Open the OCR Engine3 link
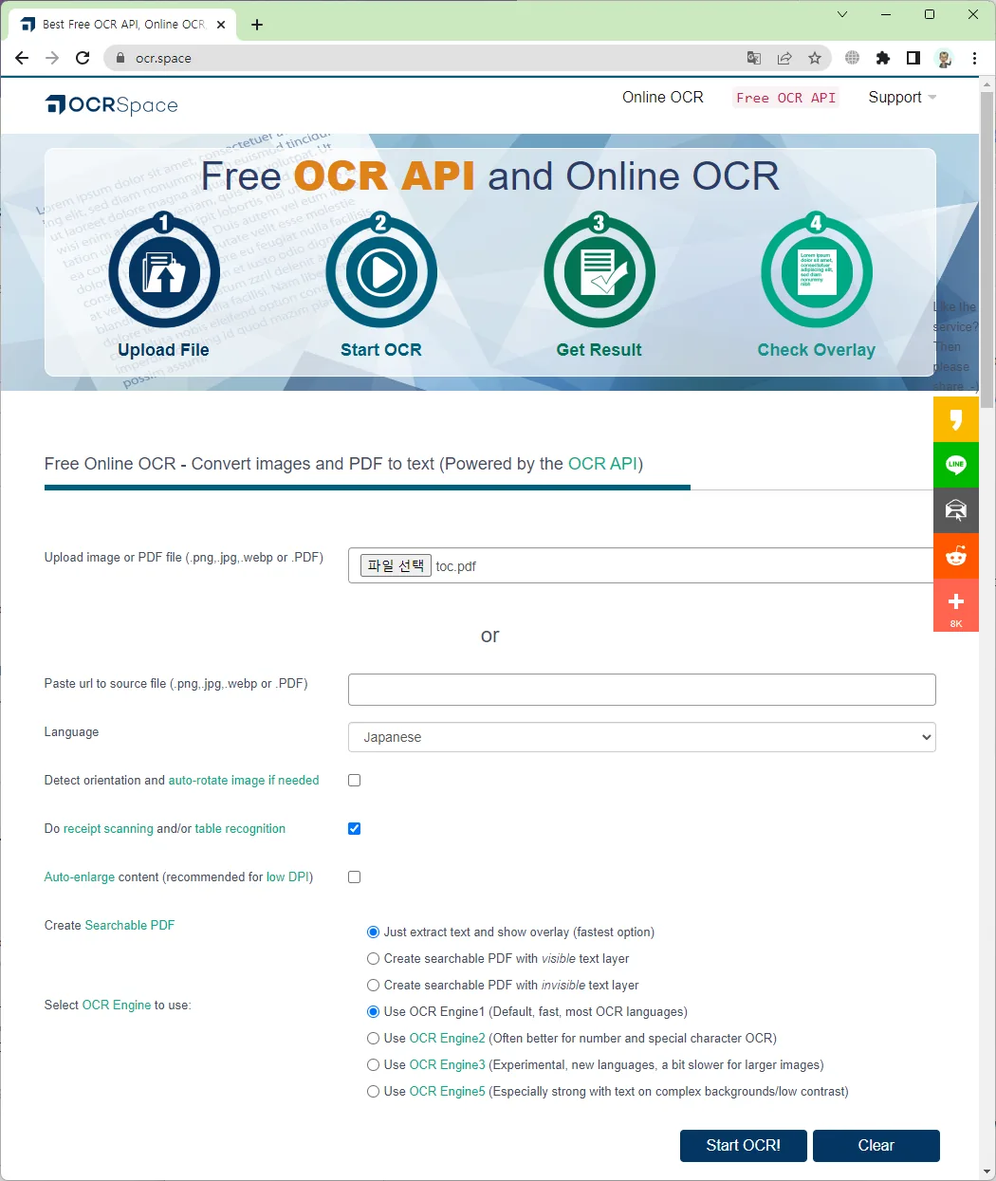 click(448, 1065)
